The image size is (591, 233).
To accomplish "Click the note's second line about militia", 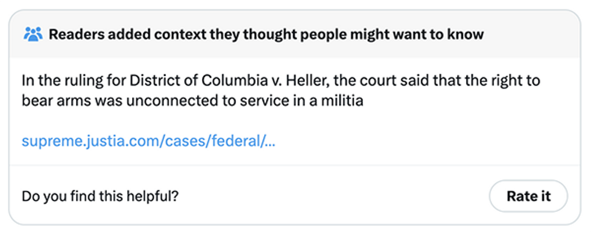I will point(192,101).
